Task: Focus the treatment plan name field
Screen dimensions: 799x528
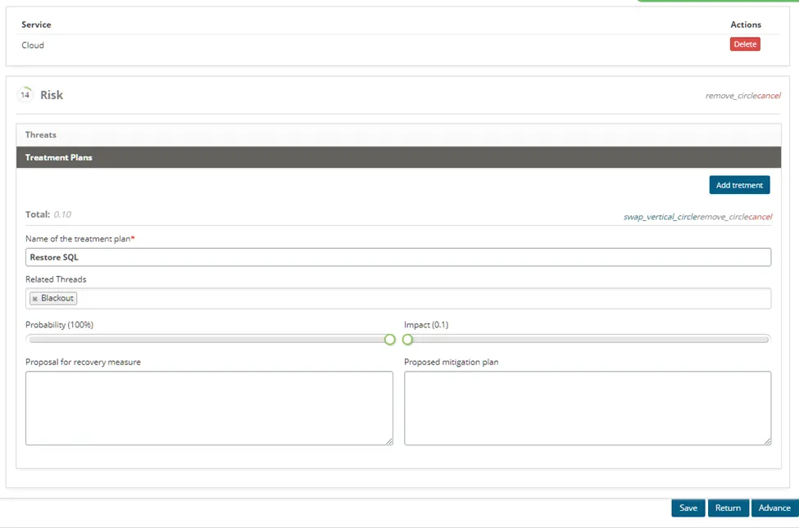Action: tap(398, 257)
